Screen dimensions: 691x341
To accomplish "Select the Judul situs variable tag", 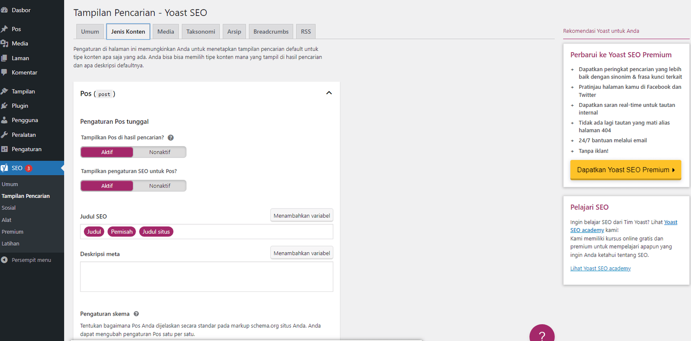I will [x=156, y=232].
